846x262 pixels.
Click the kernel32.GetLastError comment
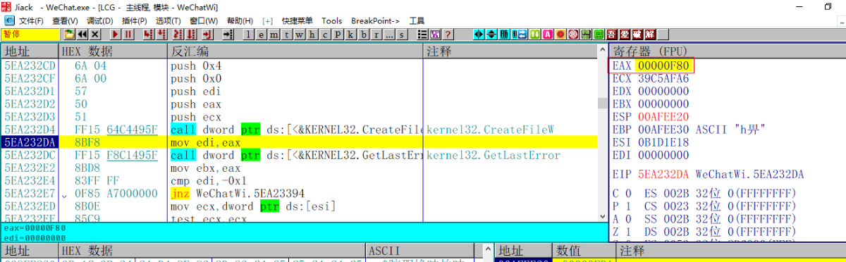(493, 155)
